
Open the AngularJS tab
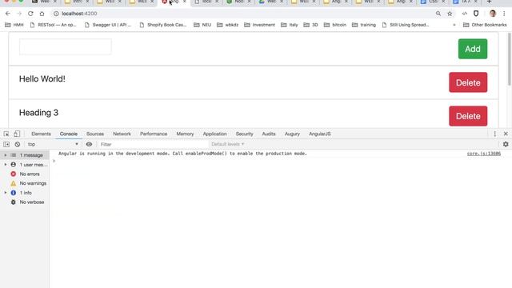pyautogui.click(x=320, y=134)
